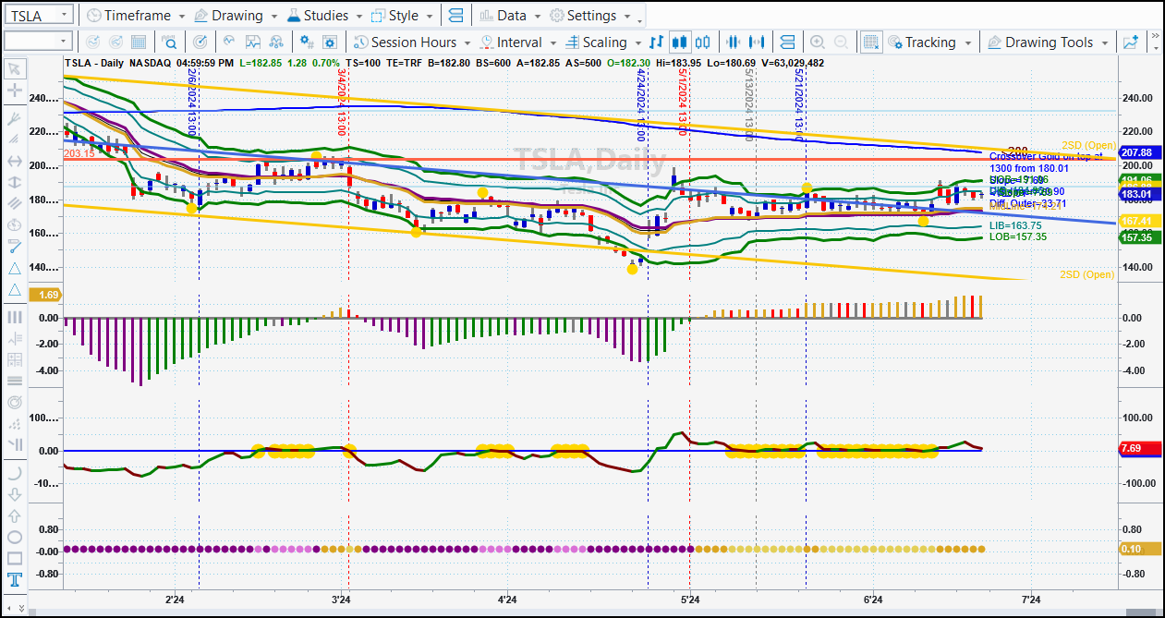Click the zoom out magnifier icon

[x=841, y=42]
